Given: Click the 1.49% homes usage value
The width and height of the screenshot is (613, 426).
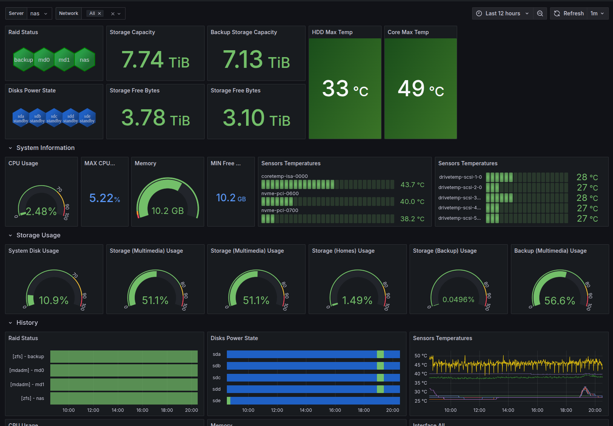Looking at the screenshot, I should 357,300.
